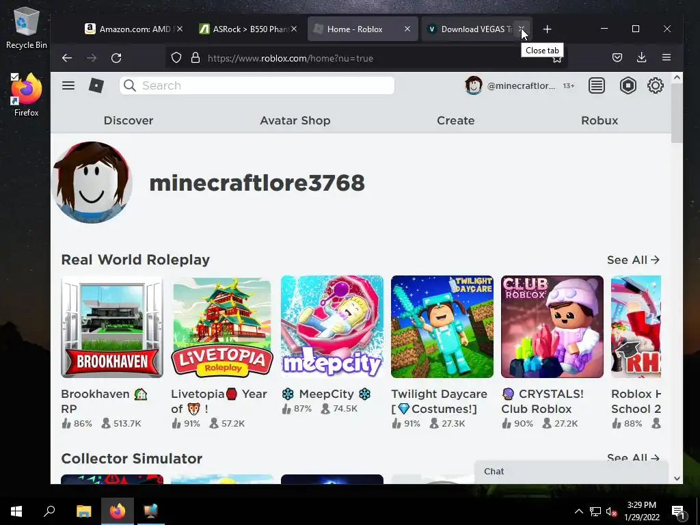Screen dimensions: 700x525
Task: Click the Collector Simulator heading
Action: (132, 459)
